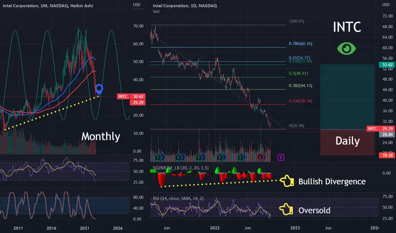Click 2021 on the monthly time axis
The image size is (396, 233).
click(x=85, y=228)
